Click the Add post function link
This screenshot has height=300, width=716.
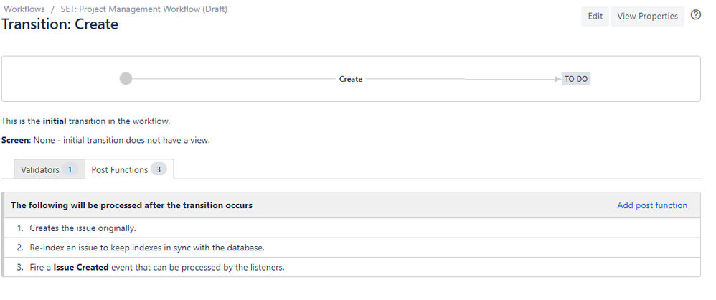pos(652,205)
